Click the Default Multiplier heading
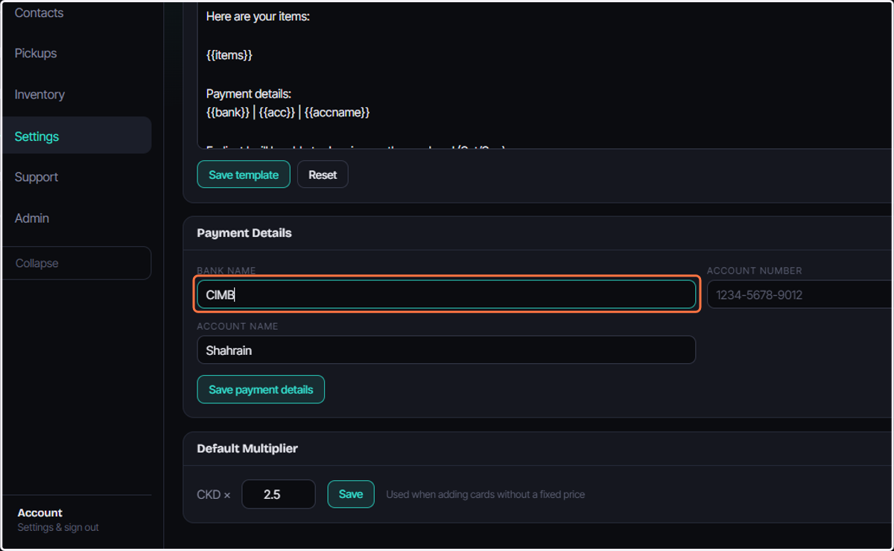894x551 pixels. coord(247,449)
